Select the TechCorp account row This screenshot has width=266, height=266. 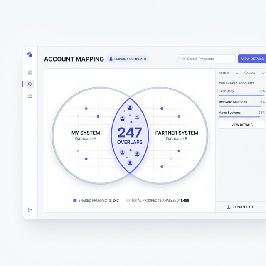[242, 93]
